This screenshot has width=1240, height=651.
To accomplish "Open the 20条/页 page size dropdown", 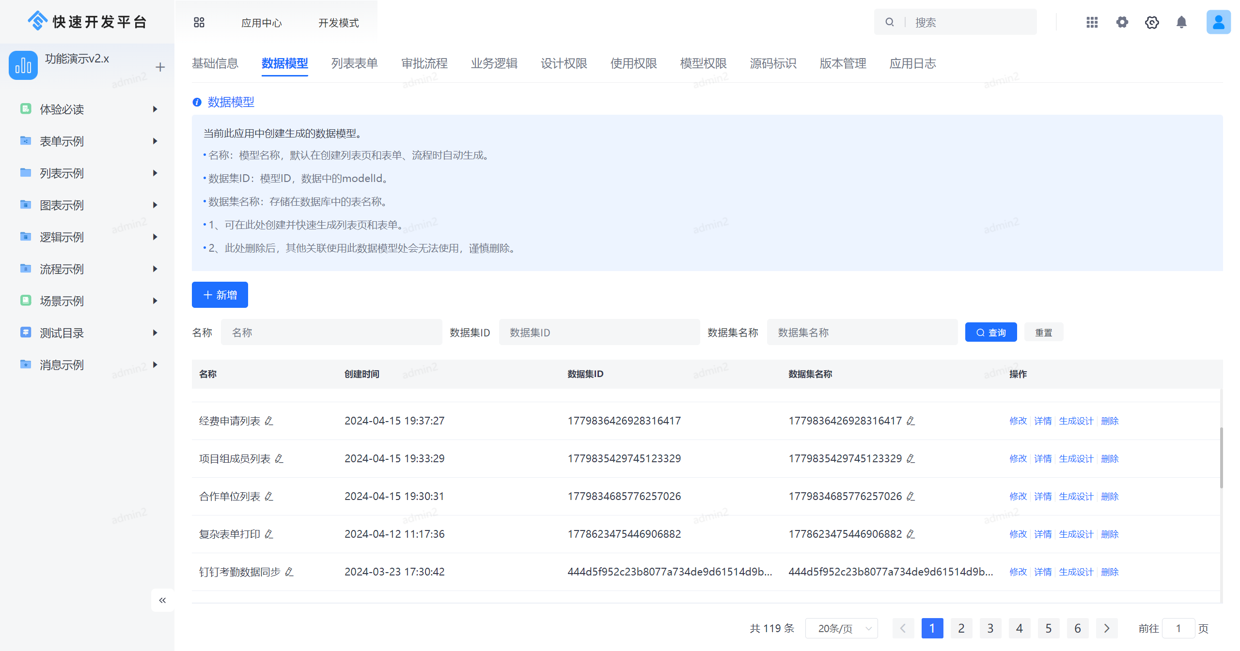I will 841,628.
